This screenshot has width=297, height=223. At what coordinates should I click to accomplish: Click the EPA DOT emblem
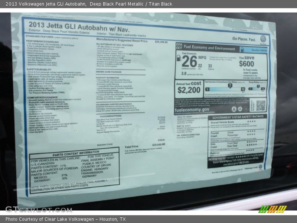click(x=179, y=46)
